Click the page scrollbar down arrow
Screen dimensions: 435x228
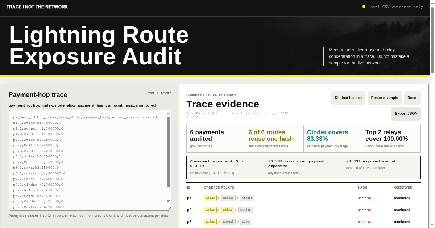pos(432,225)
